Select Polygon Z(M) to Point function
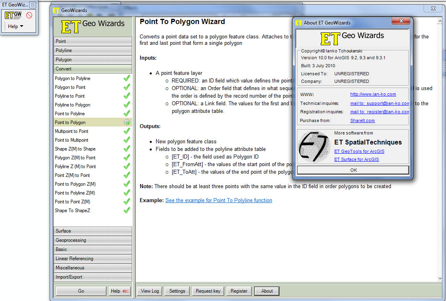 [75, 158]
